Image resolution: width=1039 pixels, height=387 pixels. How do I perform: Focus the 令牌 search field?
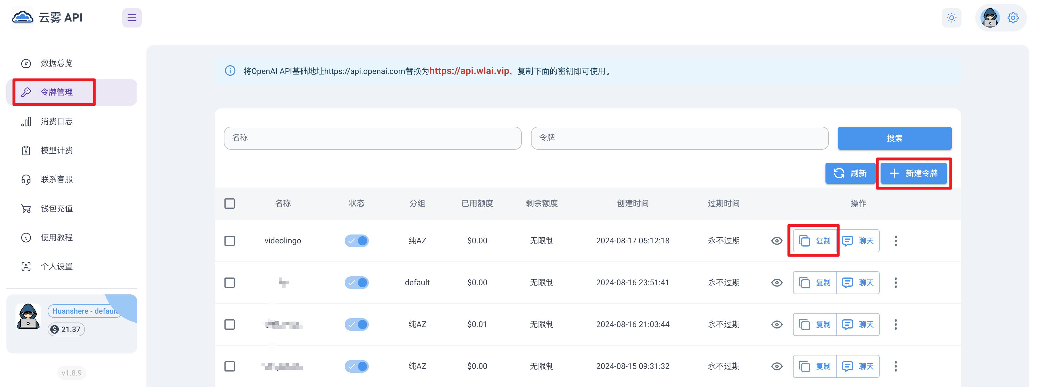click(x=680, y=138)
